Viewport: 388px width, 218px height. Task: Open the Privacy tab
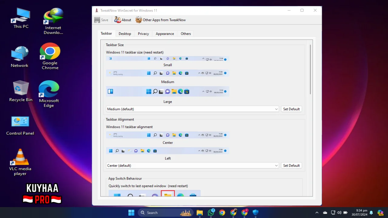pos(143,34)
